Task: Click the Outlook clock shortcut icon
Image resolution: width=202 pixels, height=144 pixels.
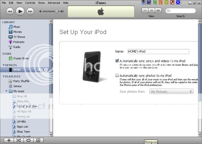Action: 166,2
